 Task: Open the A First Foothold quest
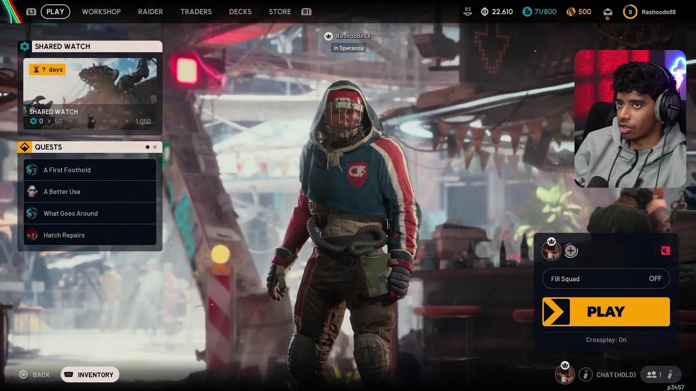(x=90, y=170)
